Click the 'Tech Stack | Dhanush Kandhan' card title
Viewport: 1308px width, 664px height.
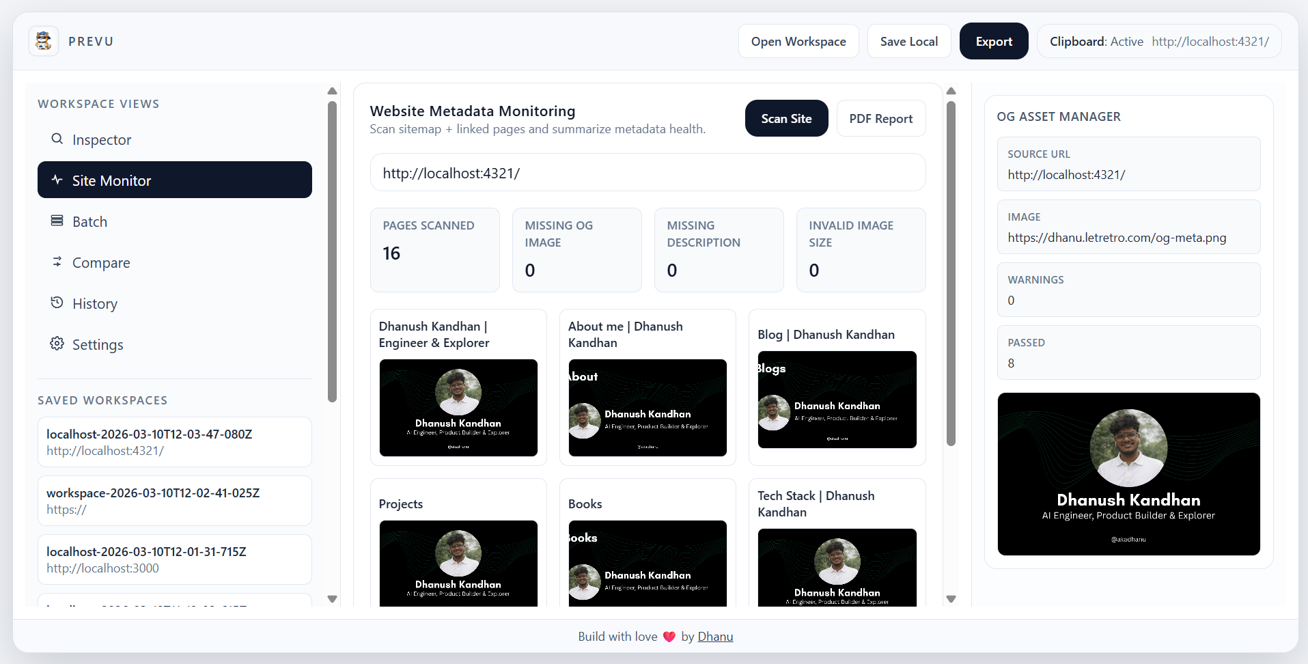(816, 504)
